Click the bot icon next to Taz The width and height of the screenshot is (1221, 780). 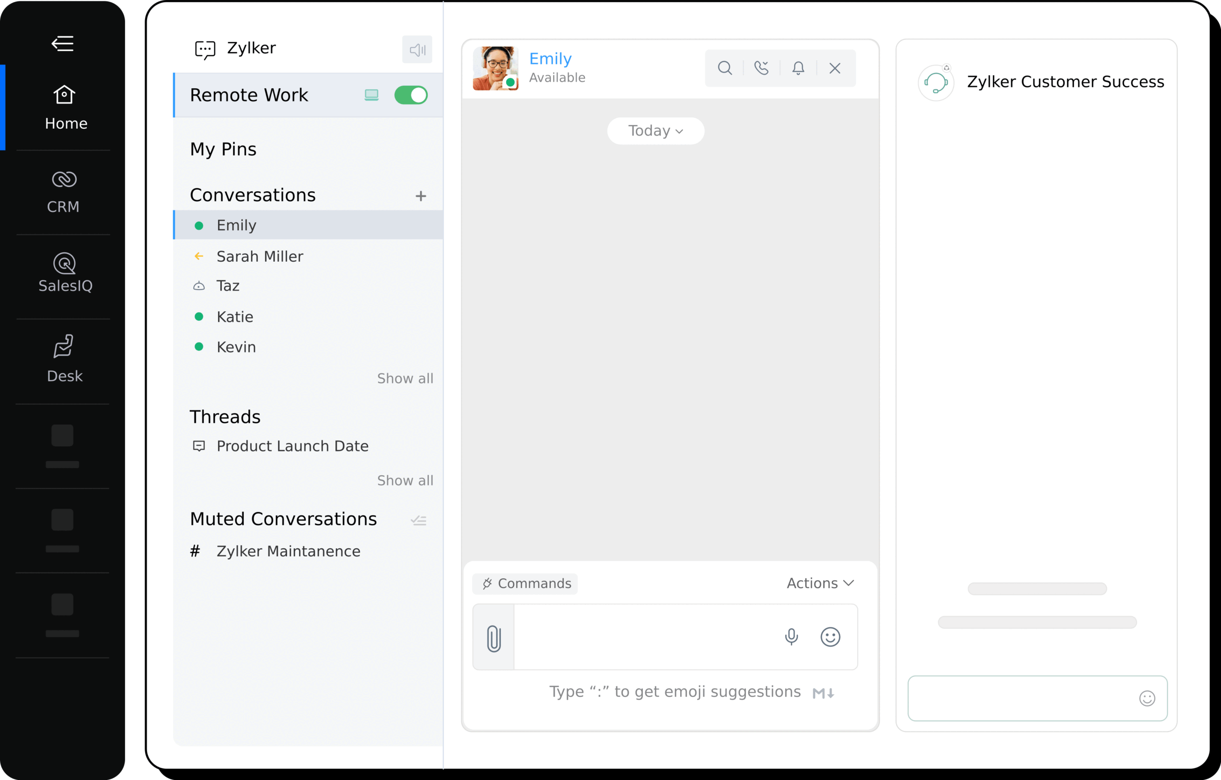[199, 286]
